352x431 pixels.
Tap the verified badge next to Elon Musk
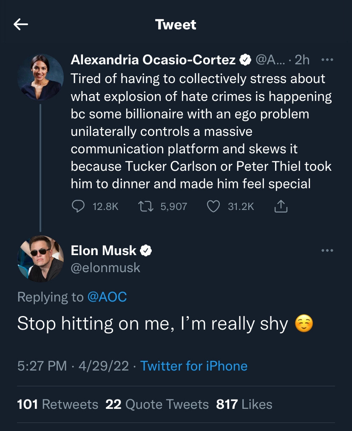[146, 250]
